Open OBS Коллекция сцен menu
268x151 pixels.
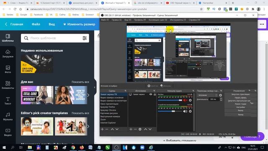point(158,20)
